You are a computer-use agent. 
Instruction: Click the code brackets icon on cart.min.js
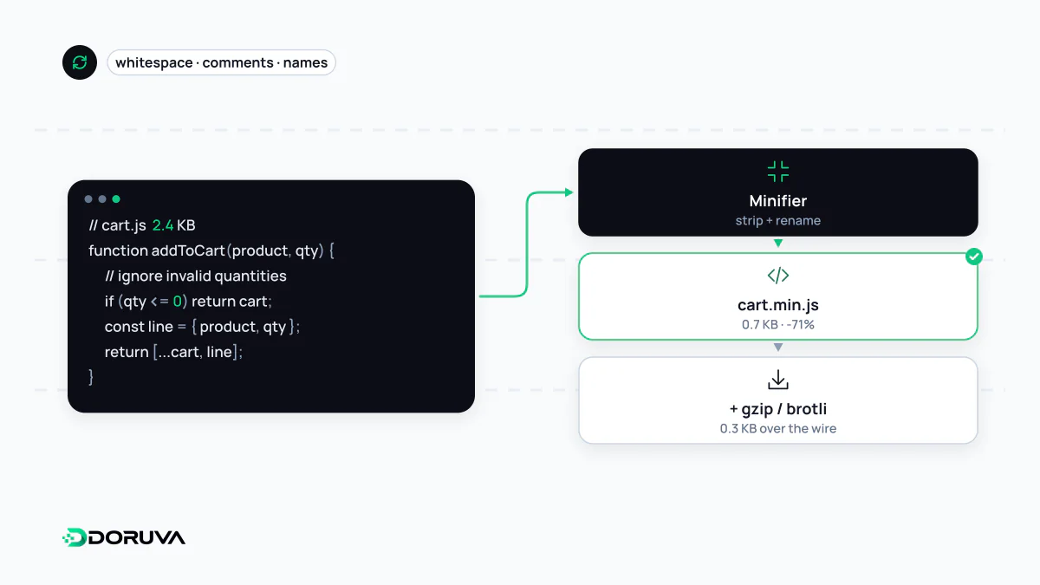(x=778, y=276)
